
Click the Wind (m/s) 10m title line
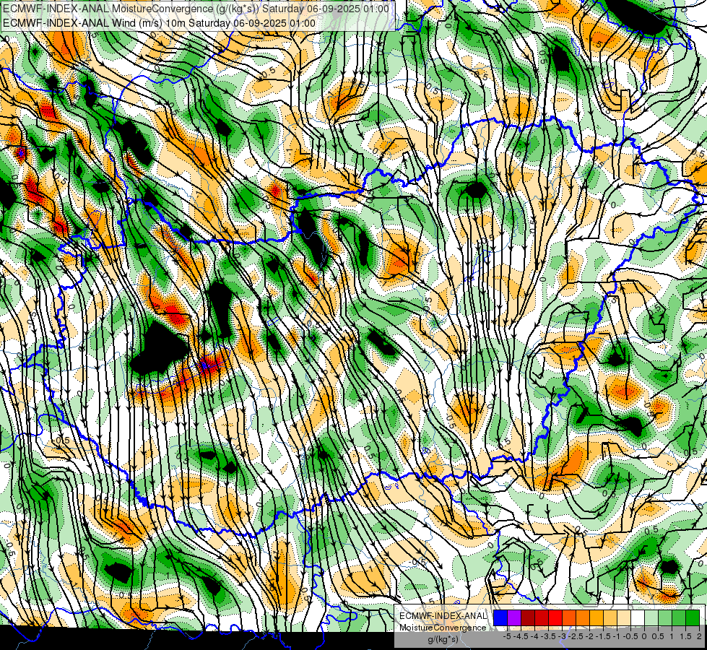[x=159, y=23]
